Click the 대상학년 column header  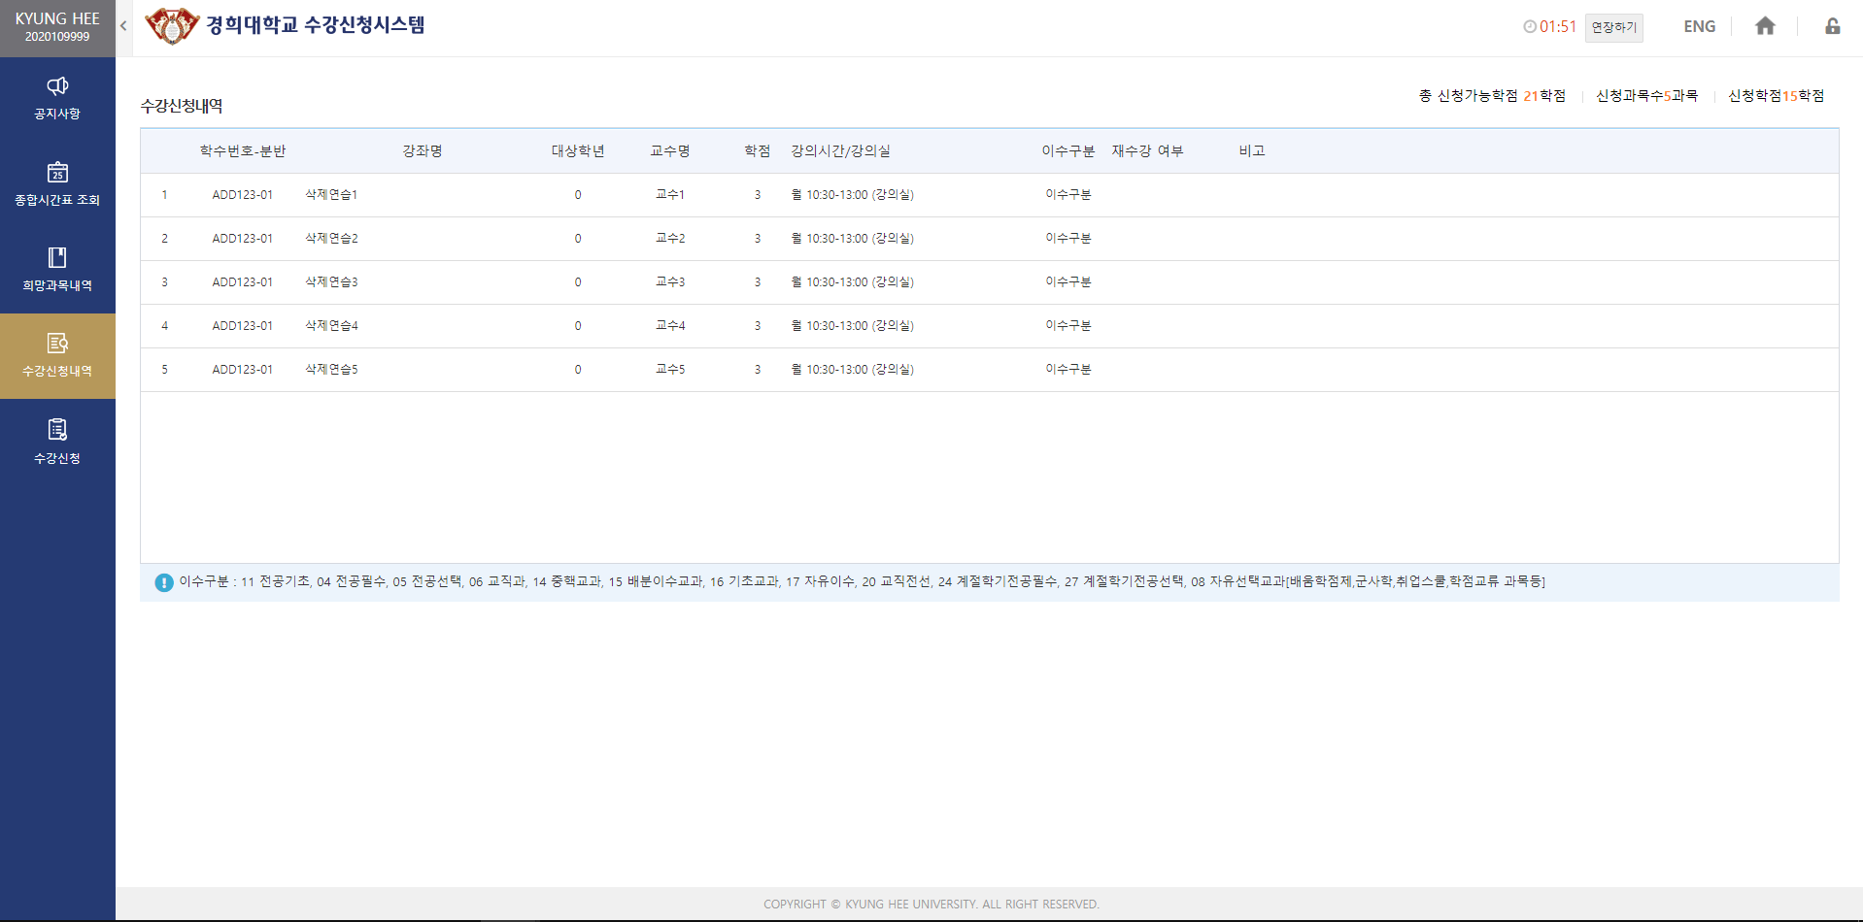pos(578,151)
